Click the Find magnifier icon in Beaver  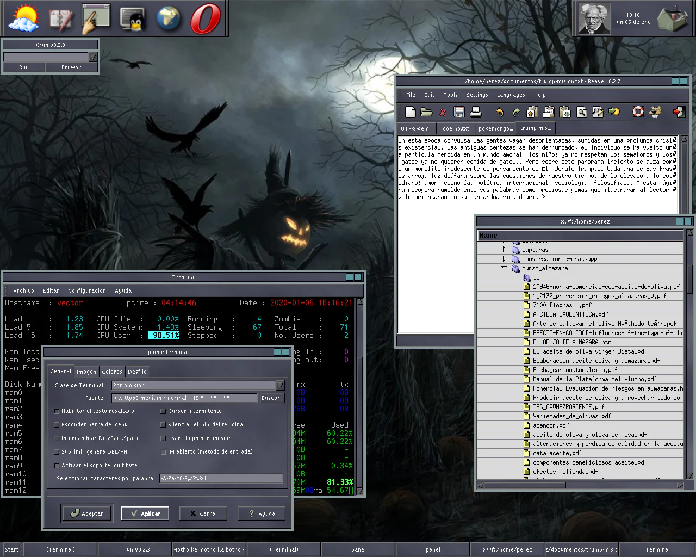582,112
